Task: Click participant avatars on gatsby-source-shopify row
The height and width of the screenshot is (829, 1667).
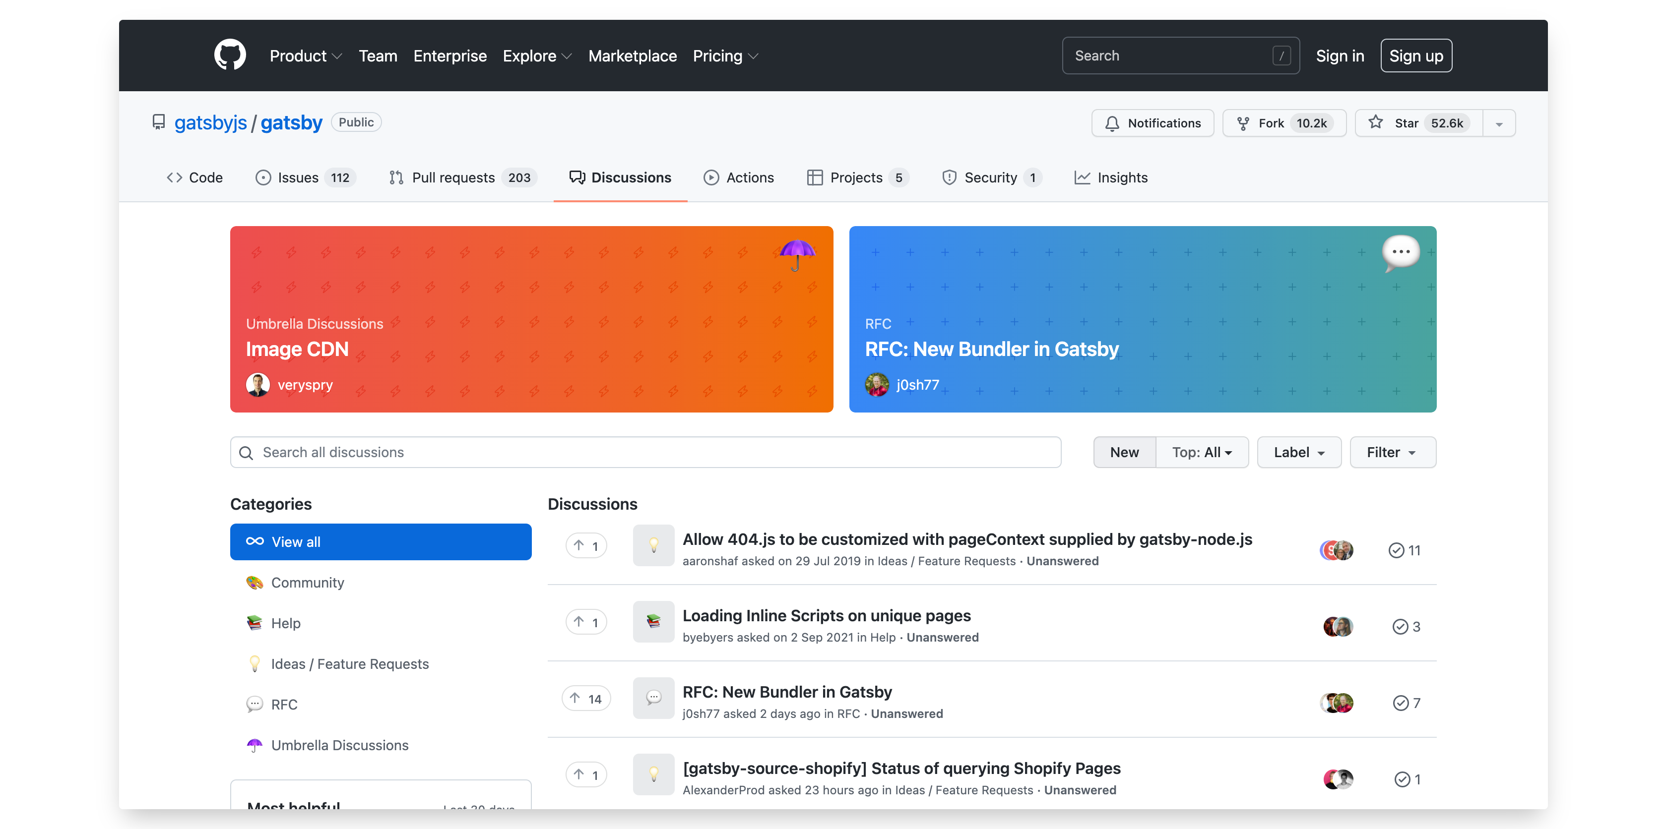Action: (1338, 779)
